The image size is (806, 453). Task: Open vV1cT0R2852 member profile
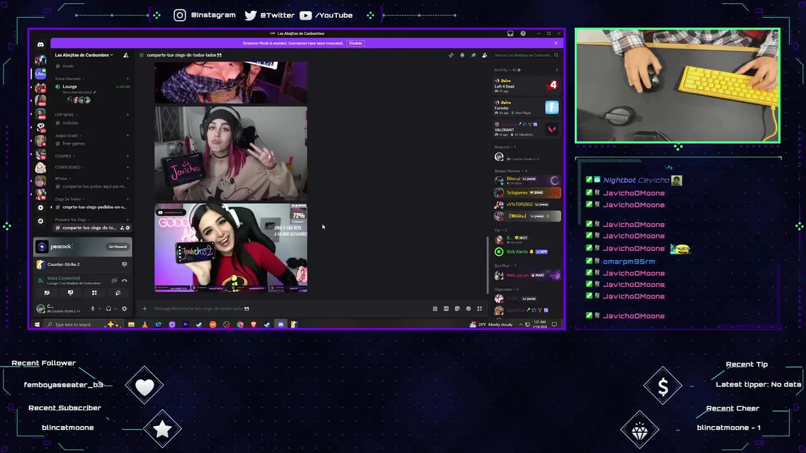click(x=527, y=204)
